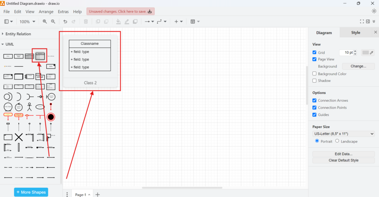The width and height of the screenshot is (379, 197).
Task: Expand the Entity Relation shape section
Action: coord(18,34)
